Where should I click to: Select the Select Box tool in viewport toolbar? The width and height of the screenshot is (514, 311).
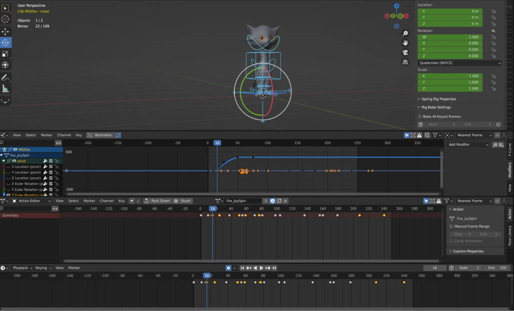[x=5, y=8]
